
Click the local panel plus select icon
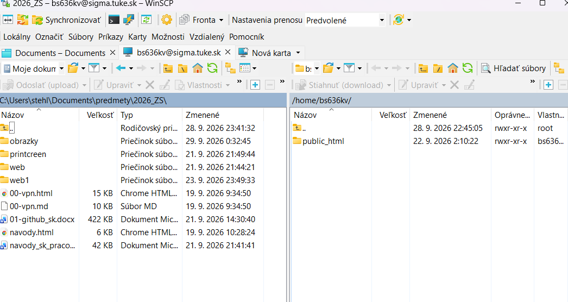coord(255,85)
